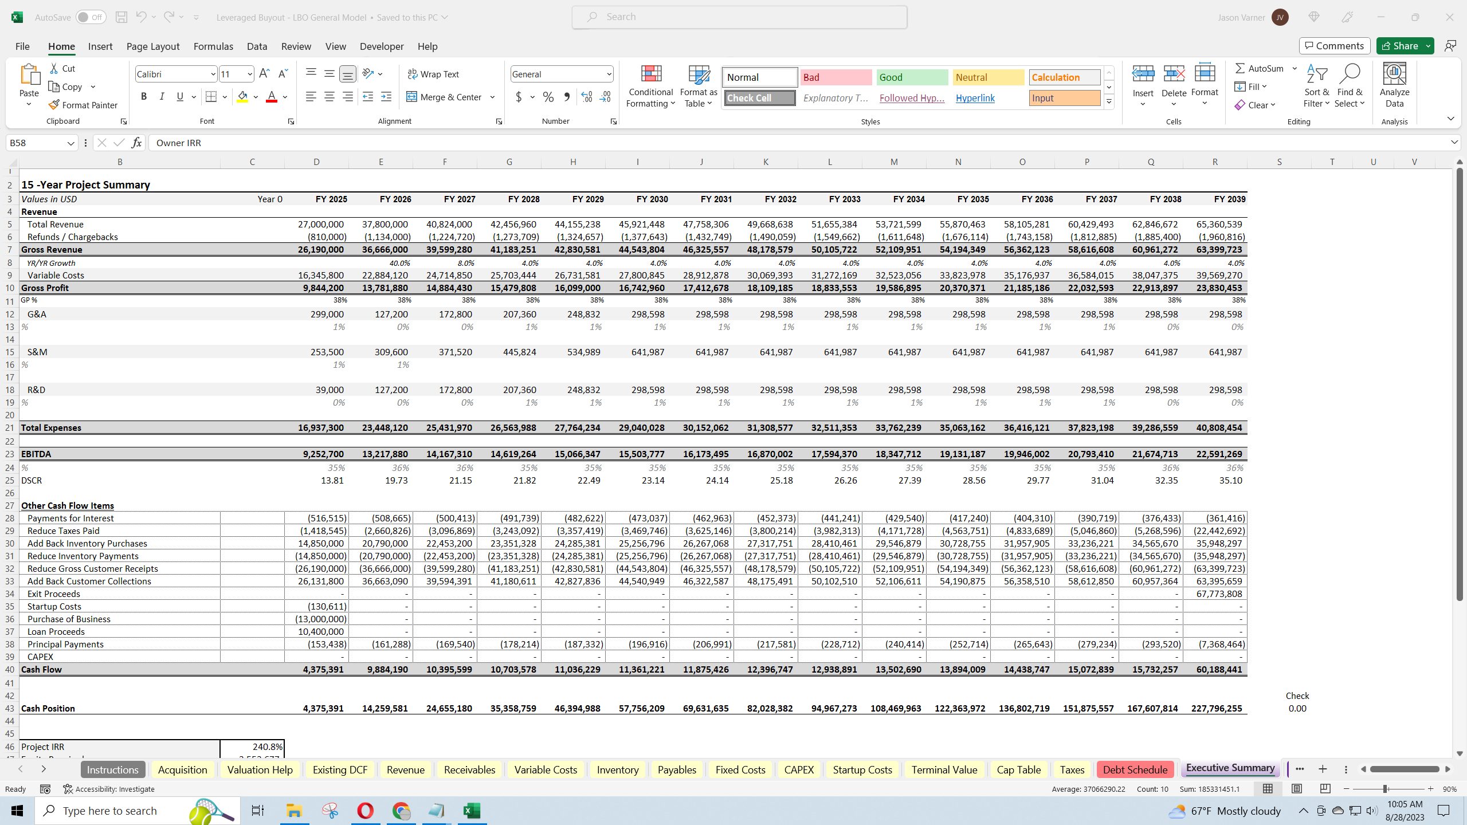This screenshot has height=825, width=1467.
Task: Click Decrease Indent icon
Action: [368, 97]
